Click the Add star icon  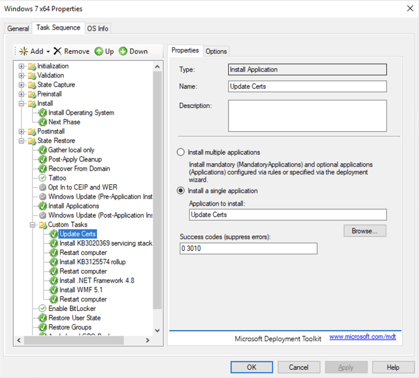tap(24, 51)
